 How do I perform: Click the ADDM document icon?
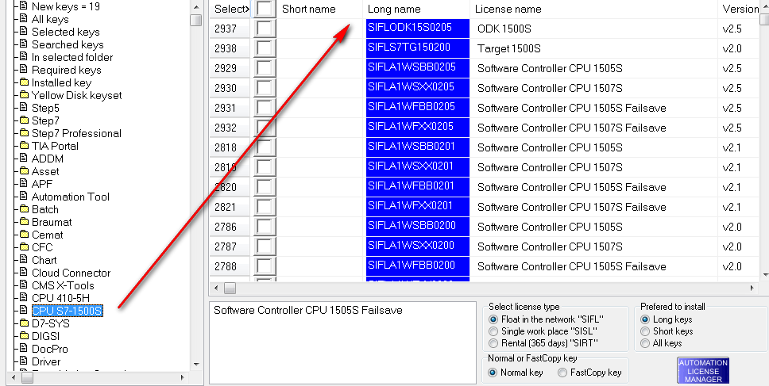pyautogui.click(x=24, y=158)
